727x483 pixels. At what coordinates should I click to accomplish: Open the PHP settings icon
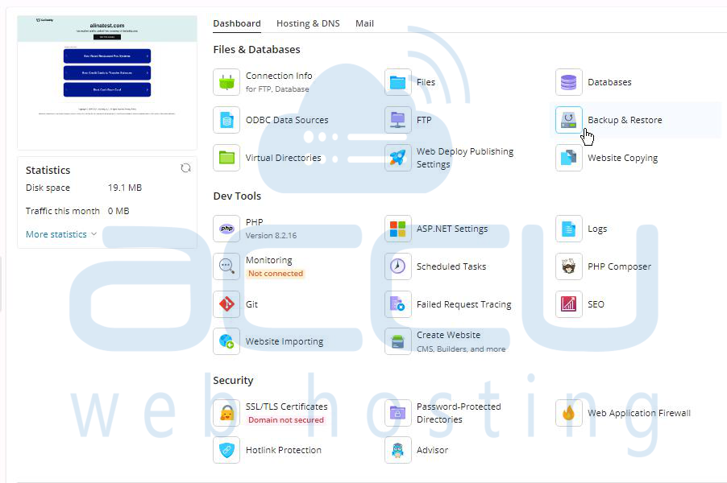pyautogui.click(x=226, y=229)
